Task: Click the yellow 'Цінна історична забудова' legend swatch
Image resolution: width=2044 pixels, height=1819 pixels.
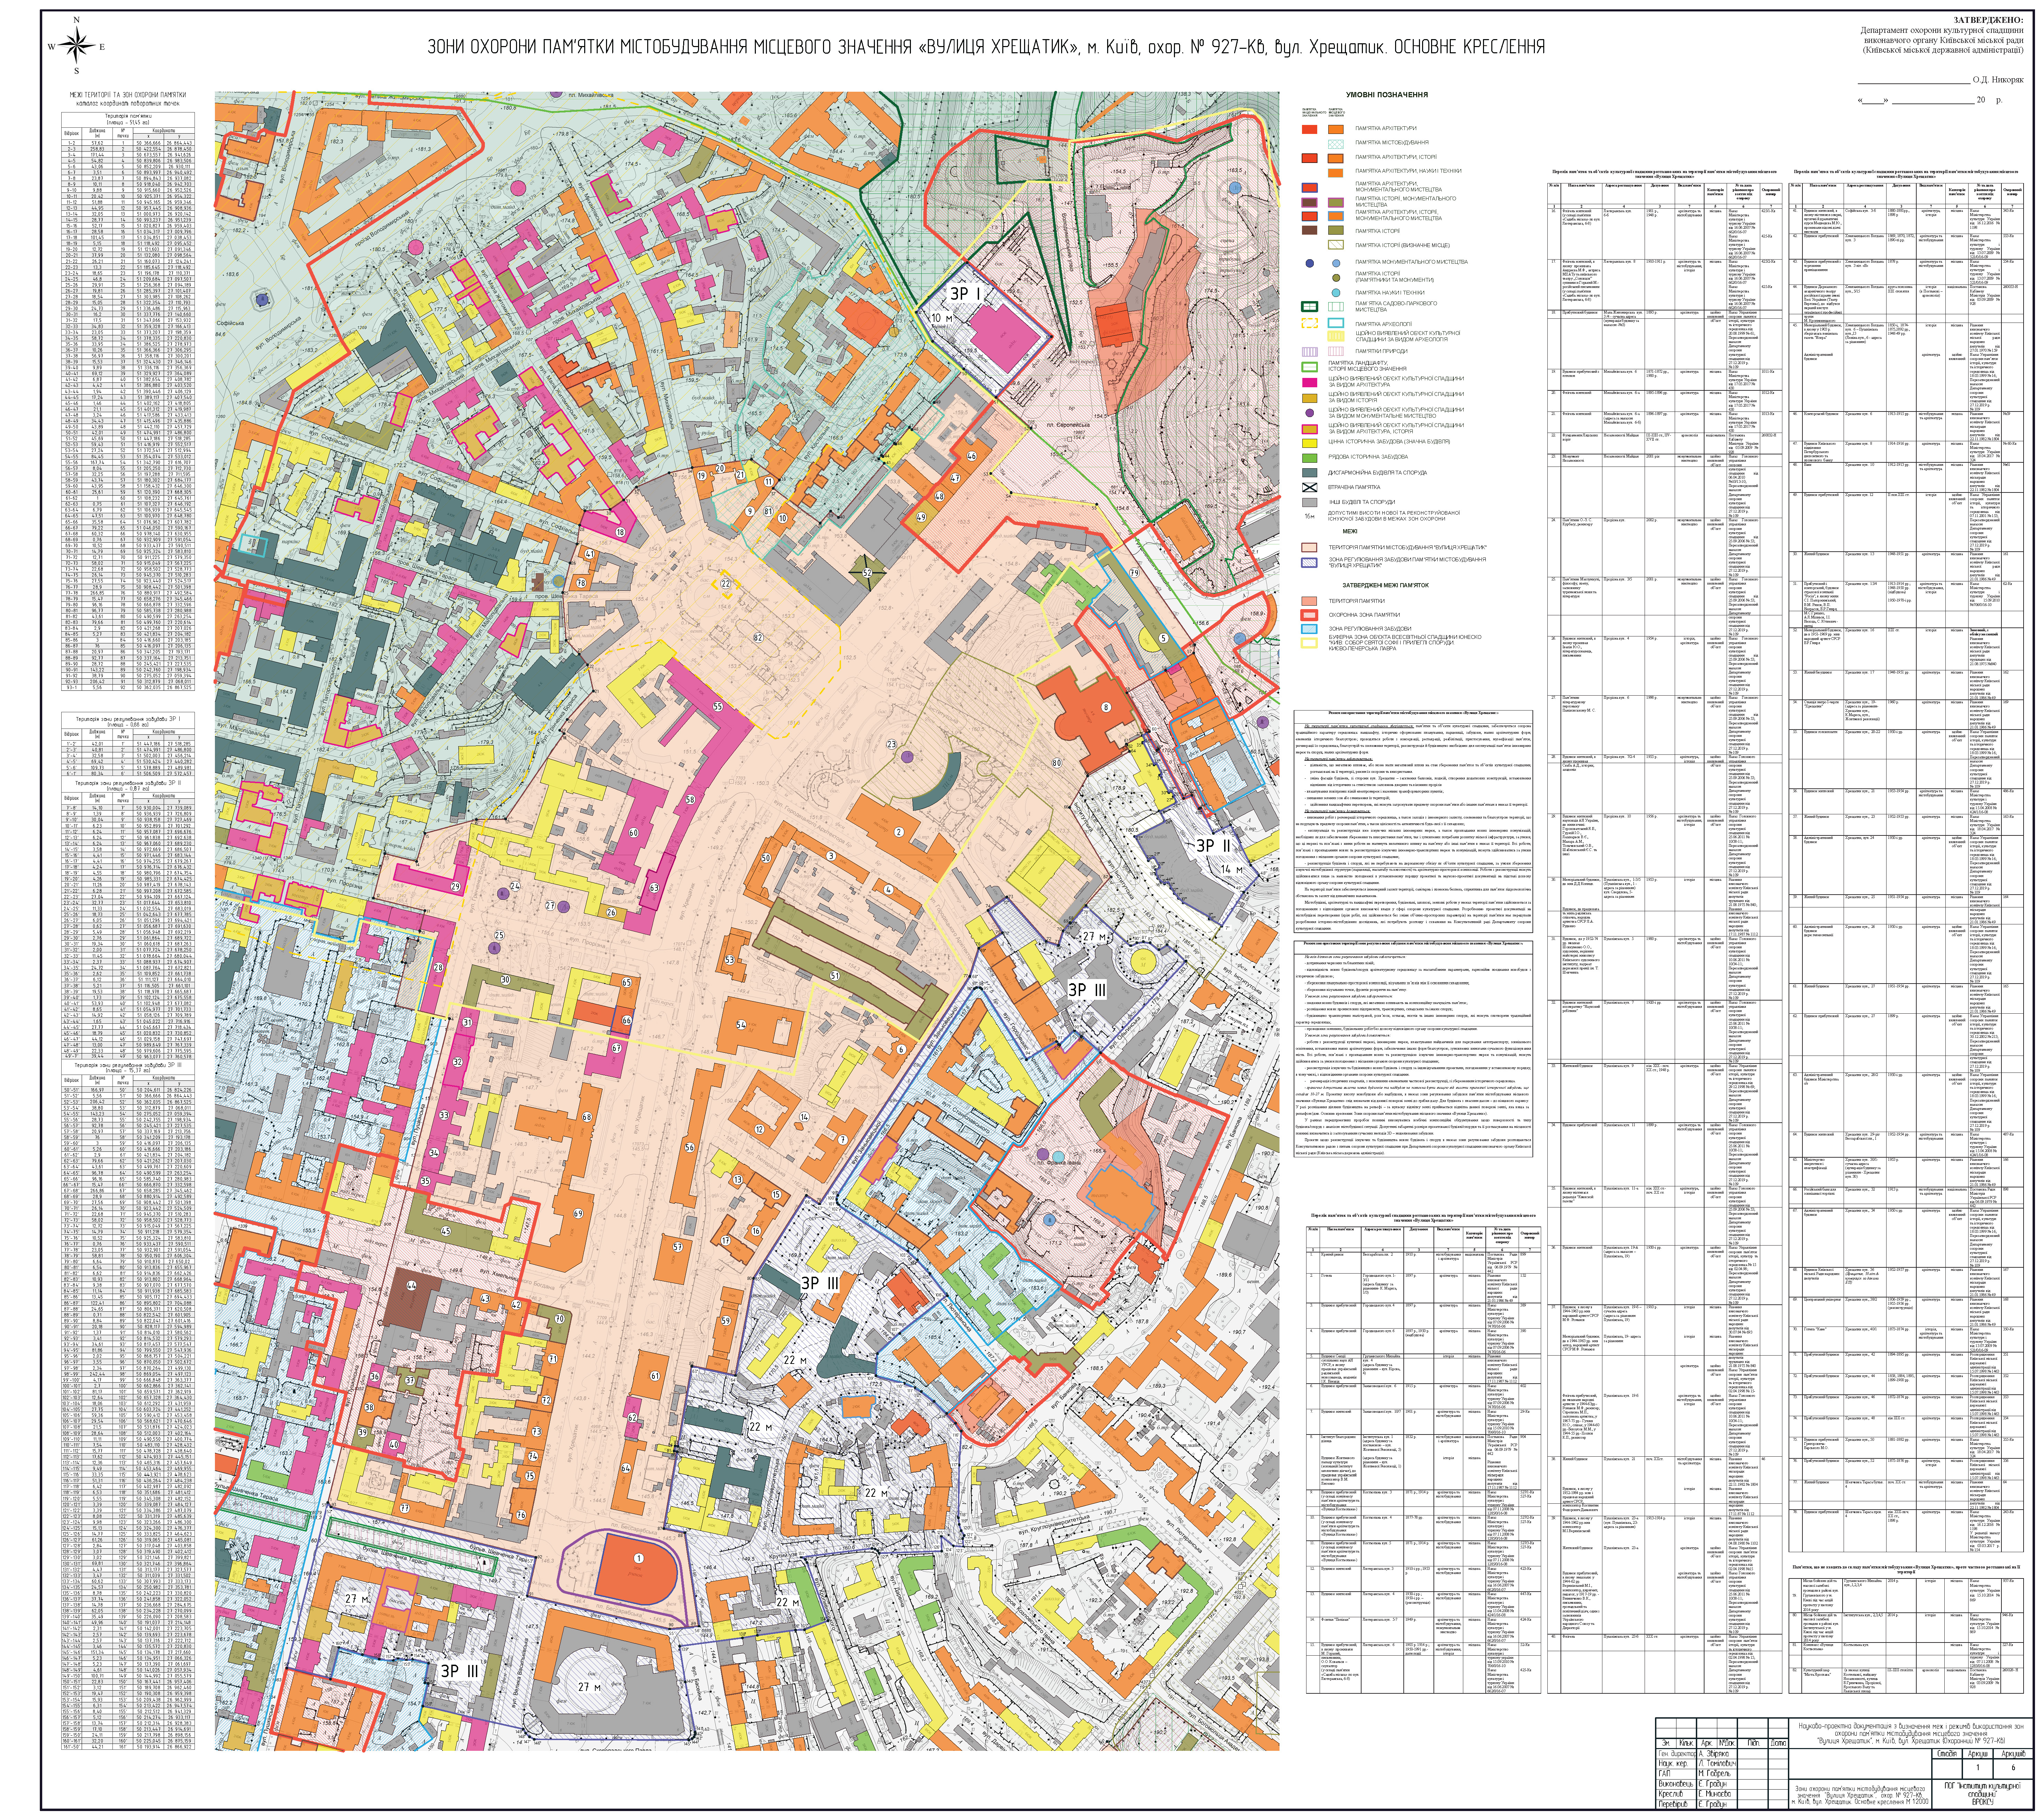Action: (x=1310, y=443)
